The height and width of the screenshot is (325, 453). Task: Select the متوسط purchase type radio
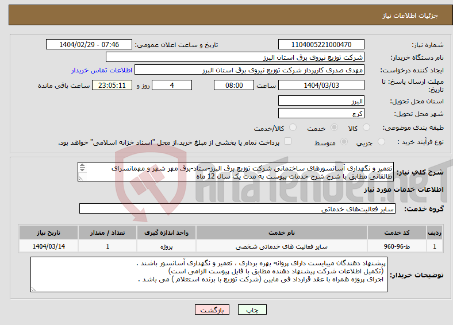pyautogui.click(x=344, y=141)
